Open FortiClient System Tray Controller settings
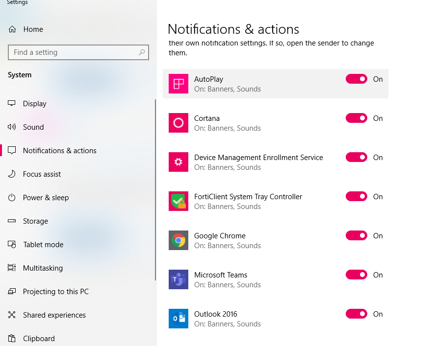This screenshot has width=434, height=346. point(276,201)
